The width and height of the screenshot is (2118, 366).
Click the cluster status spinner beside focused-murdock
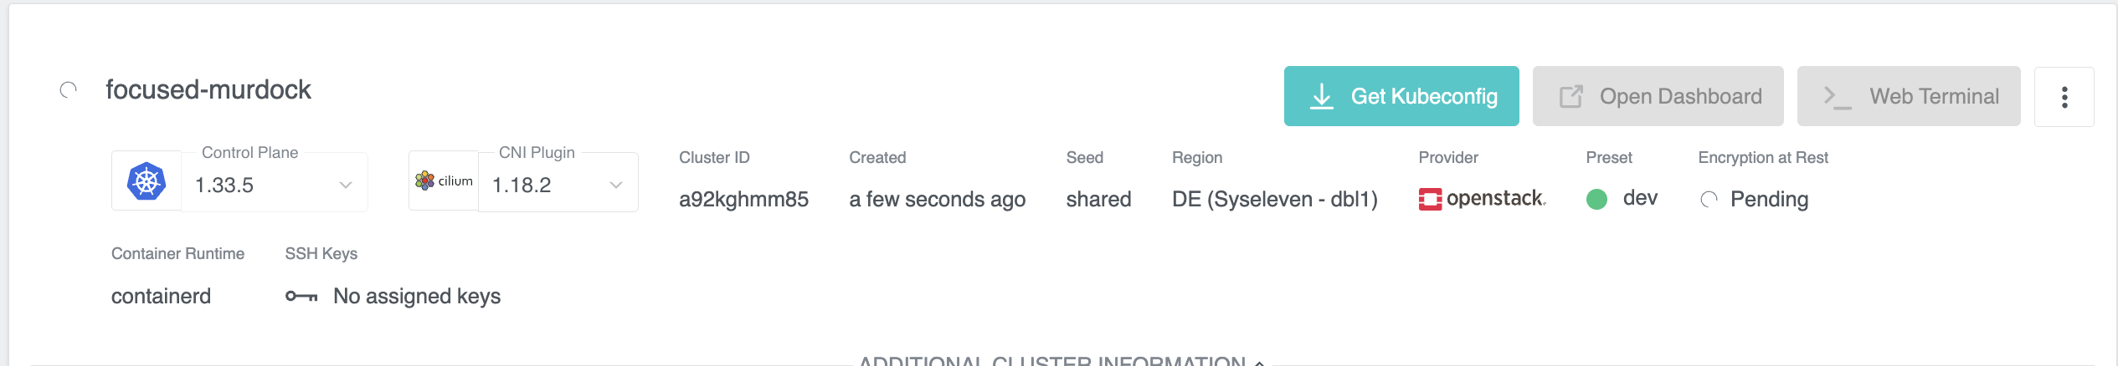69,89
